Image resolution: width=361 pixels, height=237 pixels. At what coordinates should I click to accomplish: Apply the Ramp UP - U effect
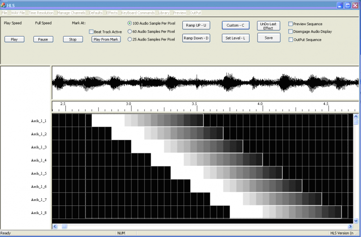pyautogui.click(x=196, y=26)
